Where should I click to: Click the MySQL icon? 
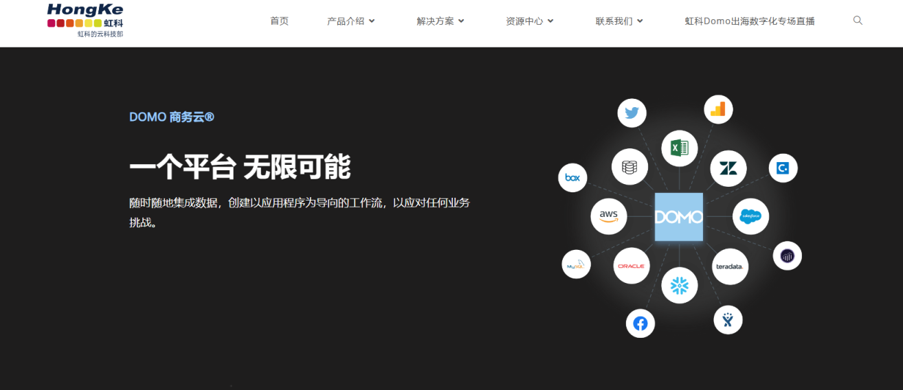point(576,264)
